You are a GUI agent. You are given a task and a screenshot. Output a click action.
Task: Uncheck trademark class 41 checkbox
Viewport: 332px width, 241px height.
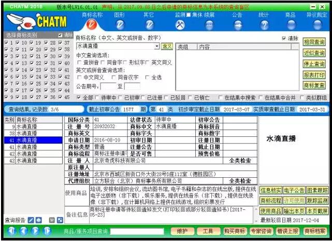[61, 70]
